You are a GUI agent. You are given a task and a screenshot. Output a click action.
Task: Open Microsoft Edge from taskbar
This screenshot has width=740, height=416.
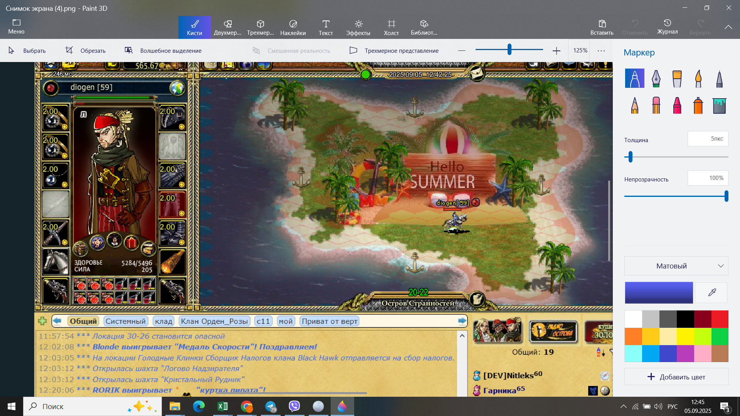[x=199, y=406]
